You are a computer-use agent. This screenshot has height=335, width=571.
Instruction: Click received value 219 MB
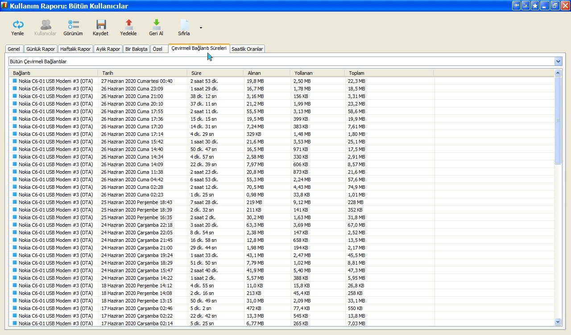pos(255,202)
